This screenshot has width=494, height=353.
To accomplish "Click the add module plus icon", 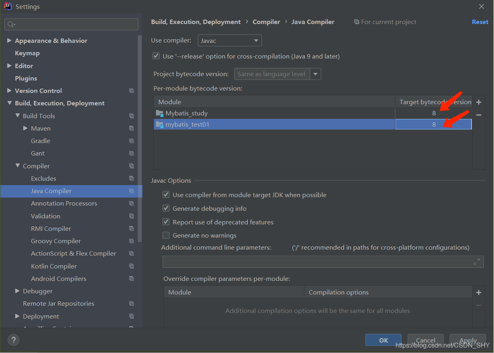I will pyautogui.click(x=478, y=102).
